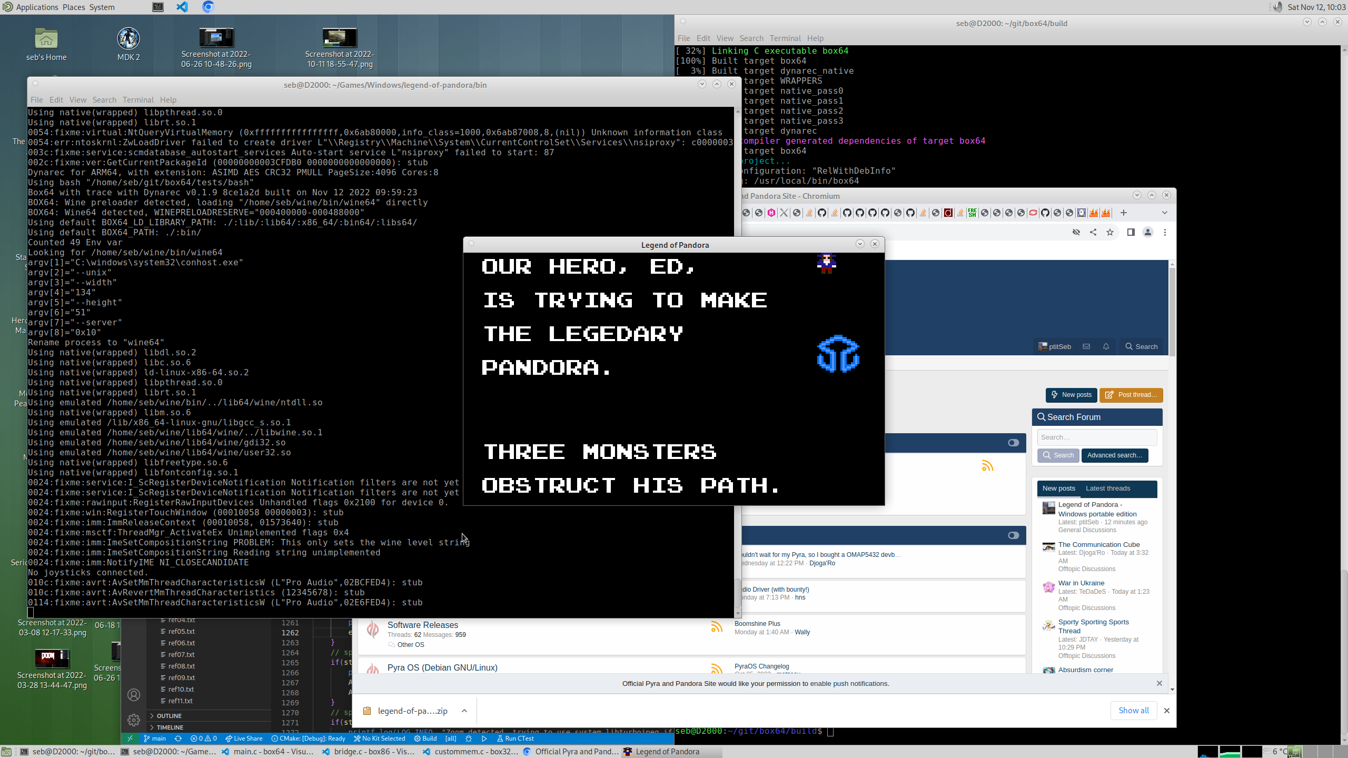
Task: Expand the TIMELINE section in VS Code
Action: 170,727
